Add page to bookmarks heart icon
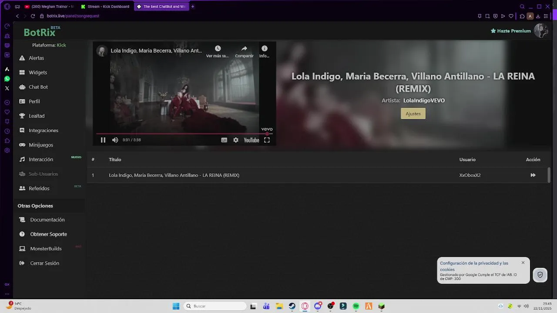The height and width of the screenshot is (313, 557). tap(511, 16)
